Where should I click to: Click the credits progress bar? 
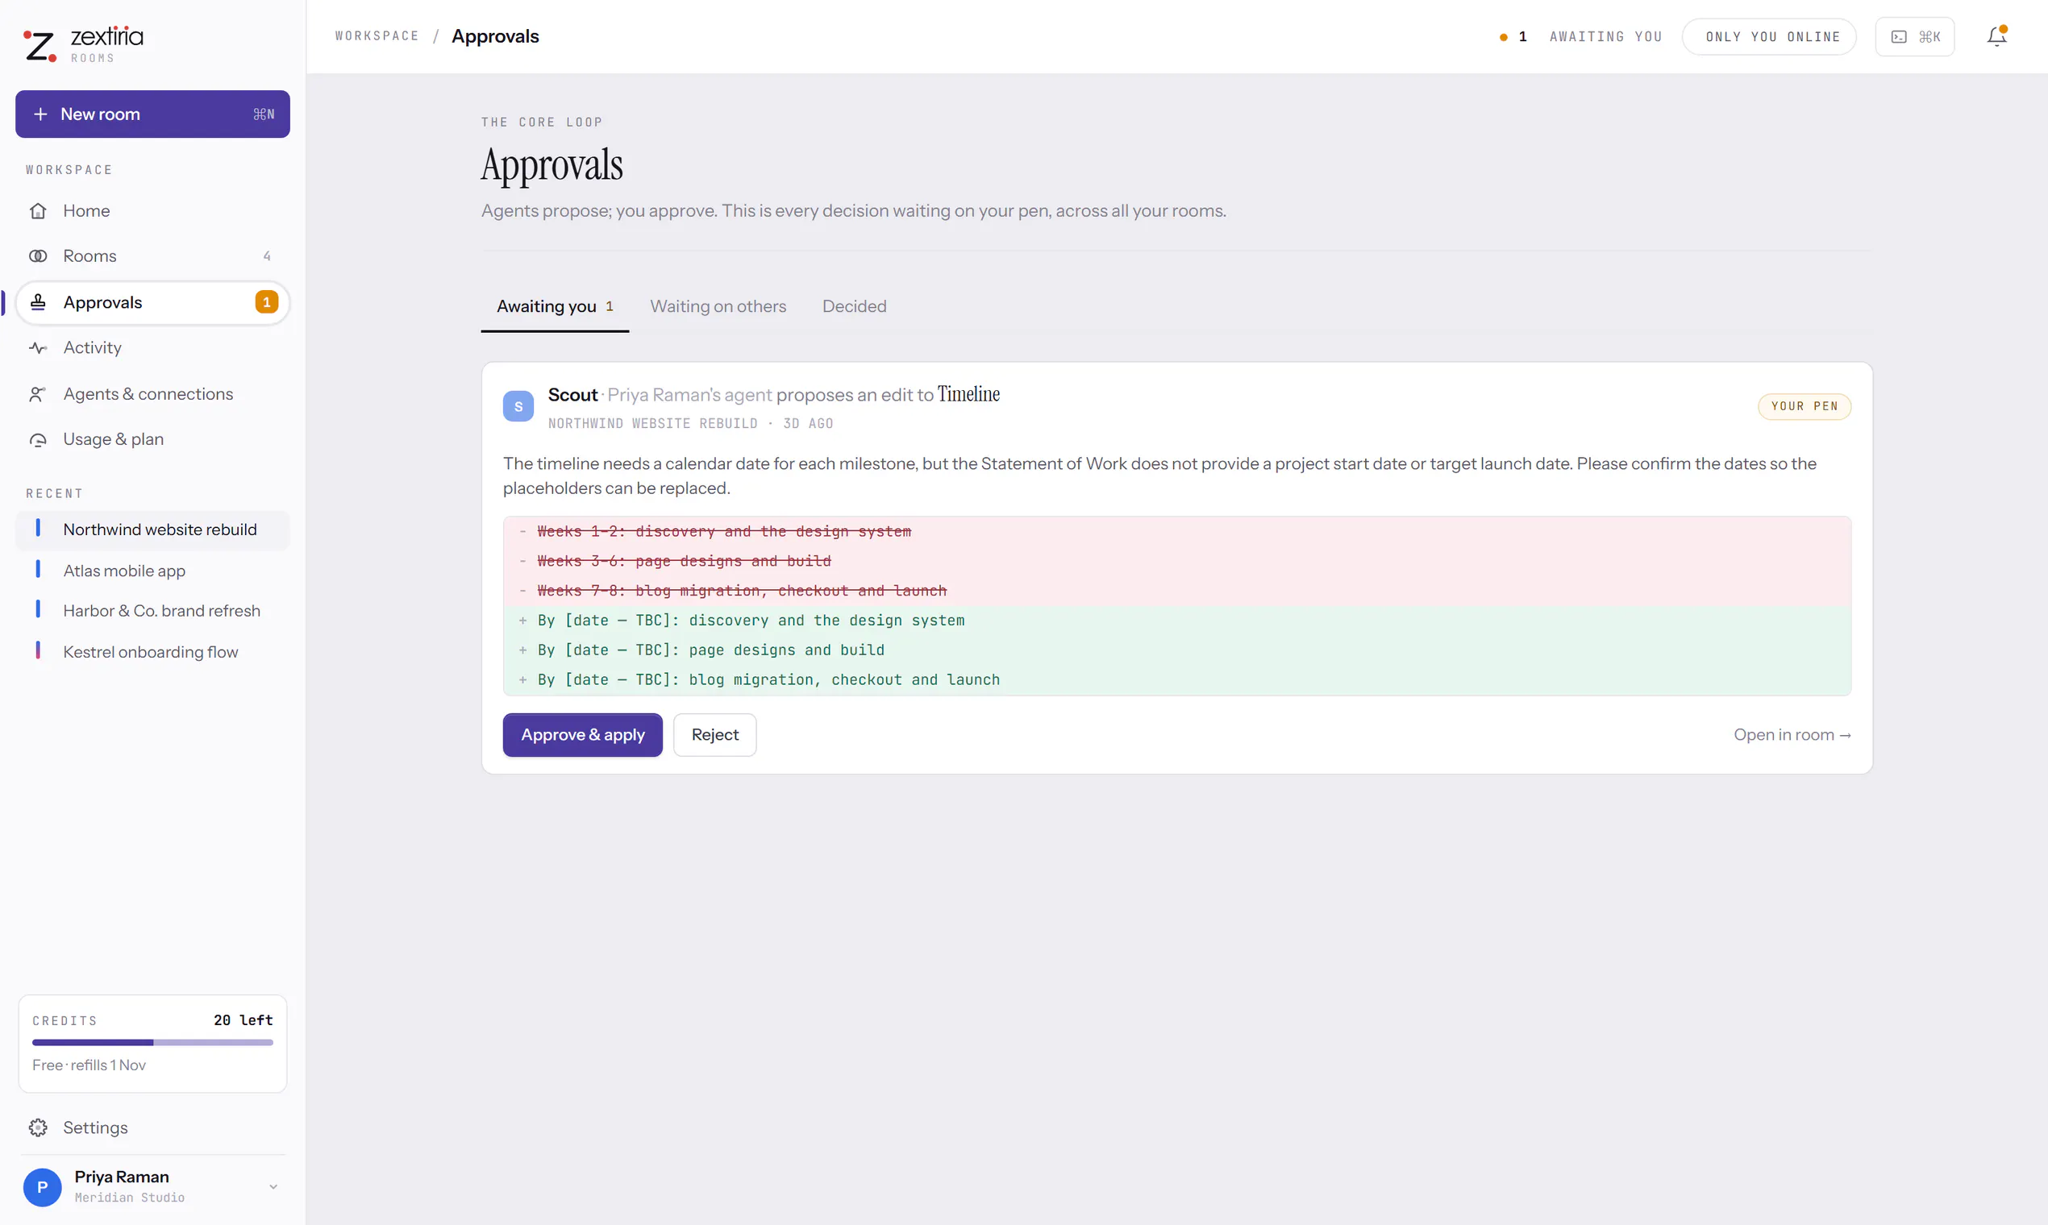[x=152, y=1043]
